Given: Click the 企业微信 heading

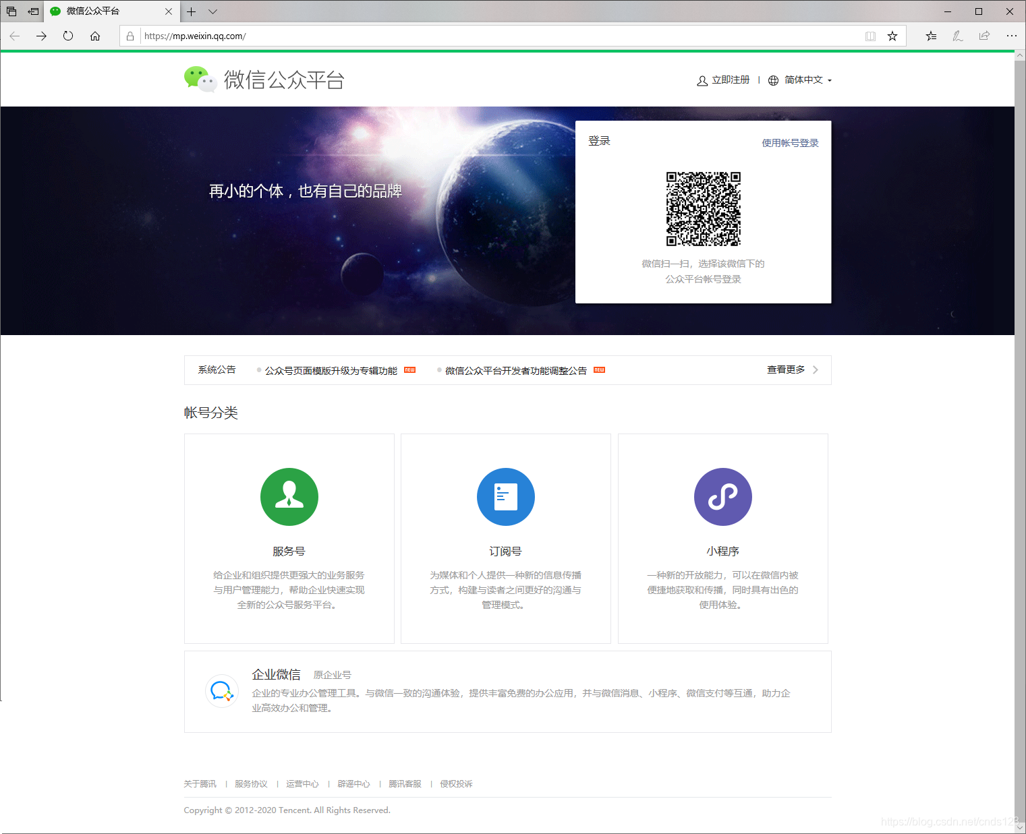Looking at the screenshot, I should (277, 675).
